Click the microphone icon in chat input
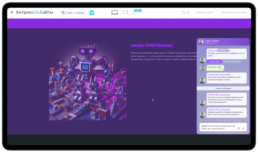258x153 pixels. (x=238, y=128)
